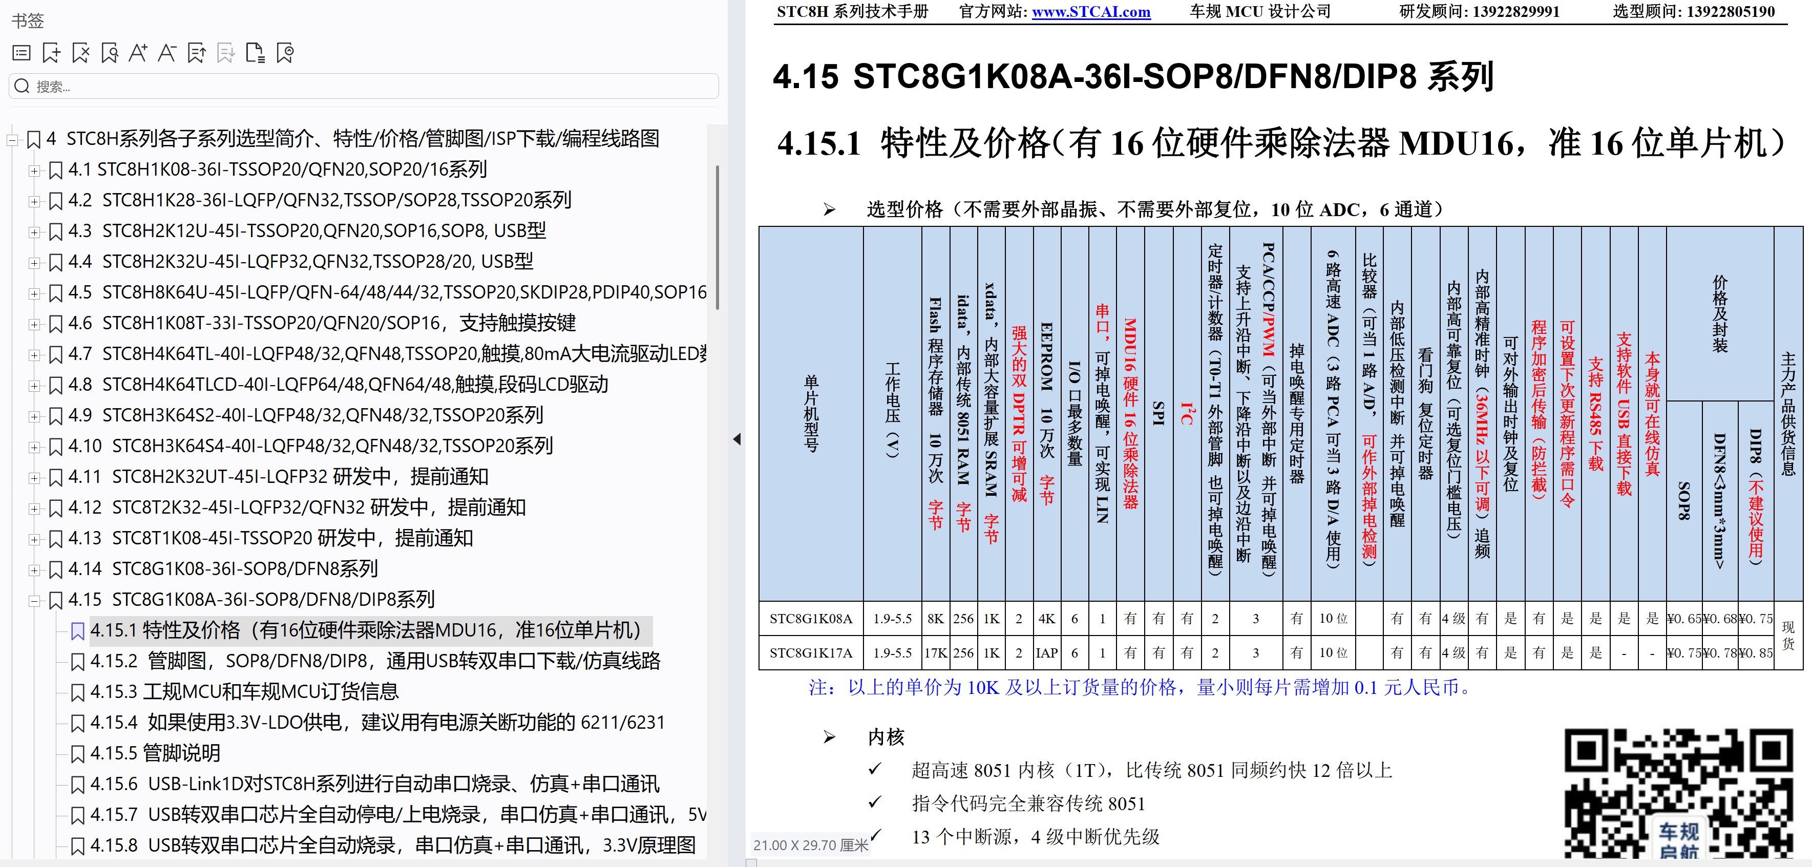Click bookmark icon beside 4.15.1 entry
Image resolution: width=1812 pixels, height=867 pixels.
(78, 631)
